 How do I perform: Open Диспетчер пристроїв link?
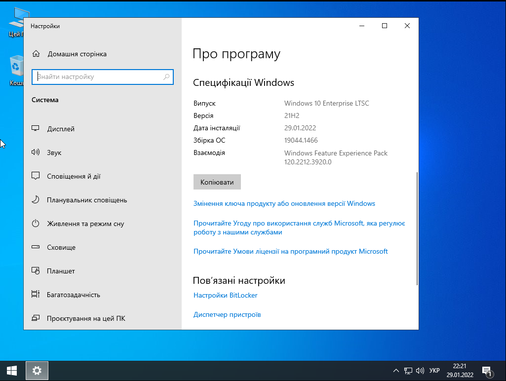pyautogui.click(x=227, y=314)
